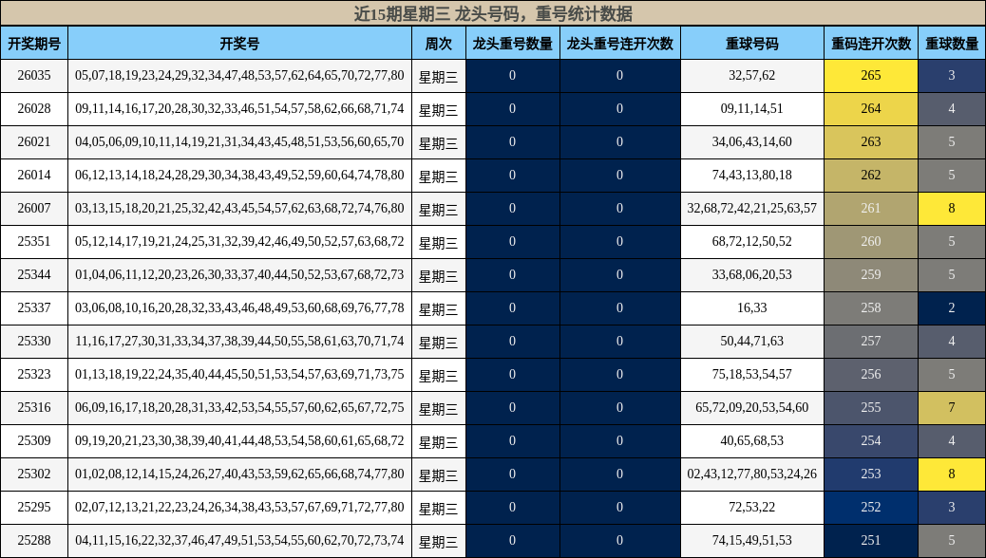Click 重球数量 cell showing 7 in row 25316
The image size is (986, 558).
[951, 408]
